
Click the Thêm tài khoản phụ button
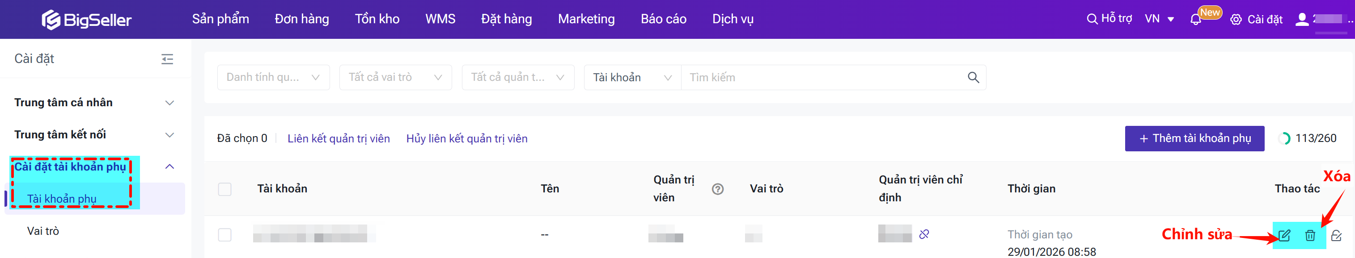pyautogui.click(x=1194, y=139)
